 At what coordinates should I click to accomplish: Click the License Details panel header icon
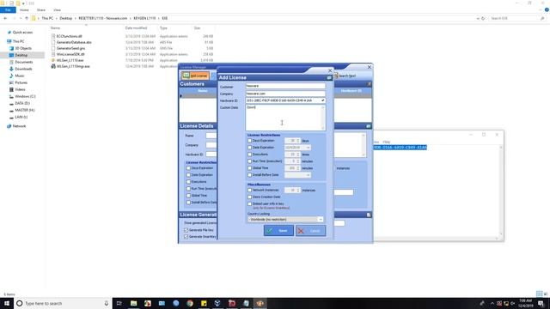click(369, 126)
